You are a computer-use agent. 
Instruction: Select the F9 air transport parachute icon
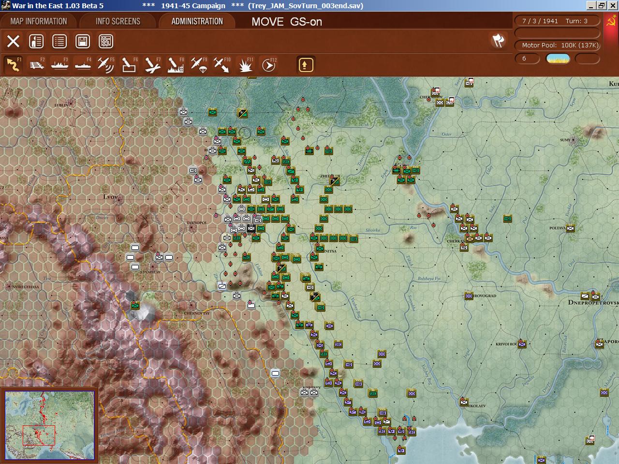point(199,65)
